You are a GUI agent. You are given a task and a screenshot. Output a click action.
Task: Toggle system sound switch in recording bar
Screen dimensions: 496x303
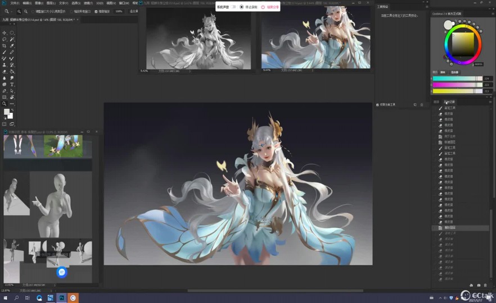[x=233, y=7]
